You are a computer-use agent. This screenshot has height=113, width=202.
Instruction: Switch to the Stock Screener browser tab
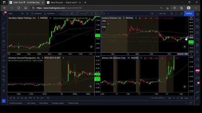tap(64, 3)
